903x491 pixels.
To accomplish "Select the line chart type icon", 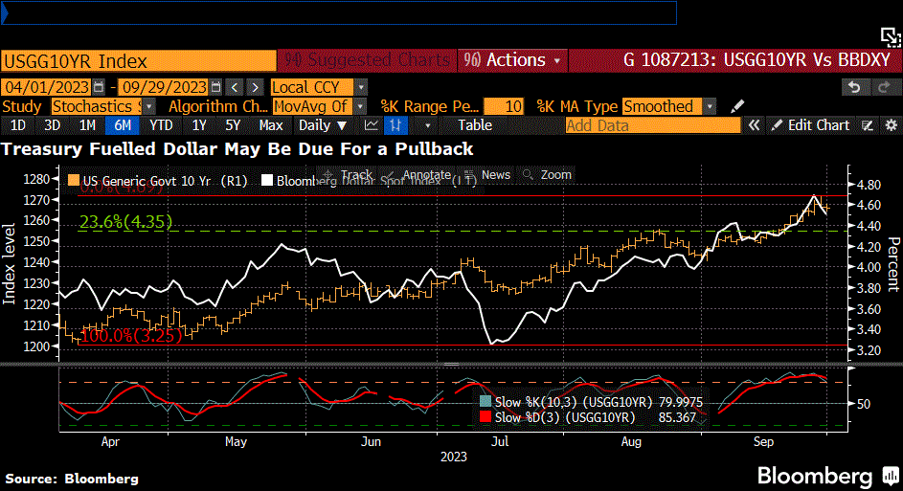I will click(372, 125).
